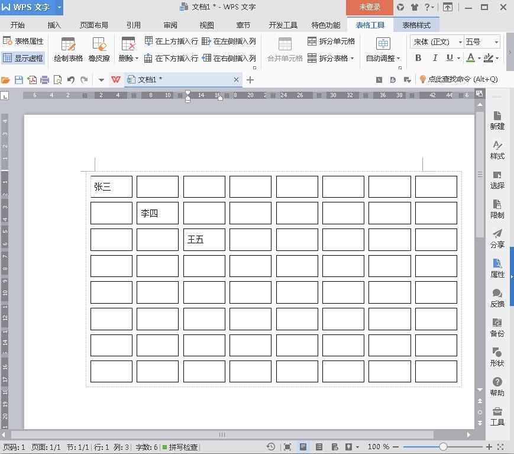
Task: Click 属性 in the right sidebar
Action: click(x=497, y=268)
